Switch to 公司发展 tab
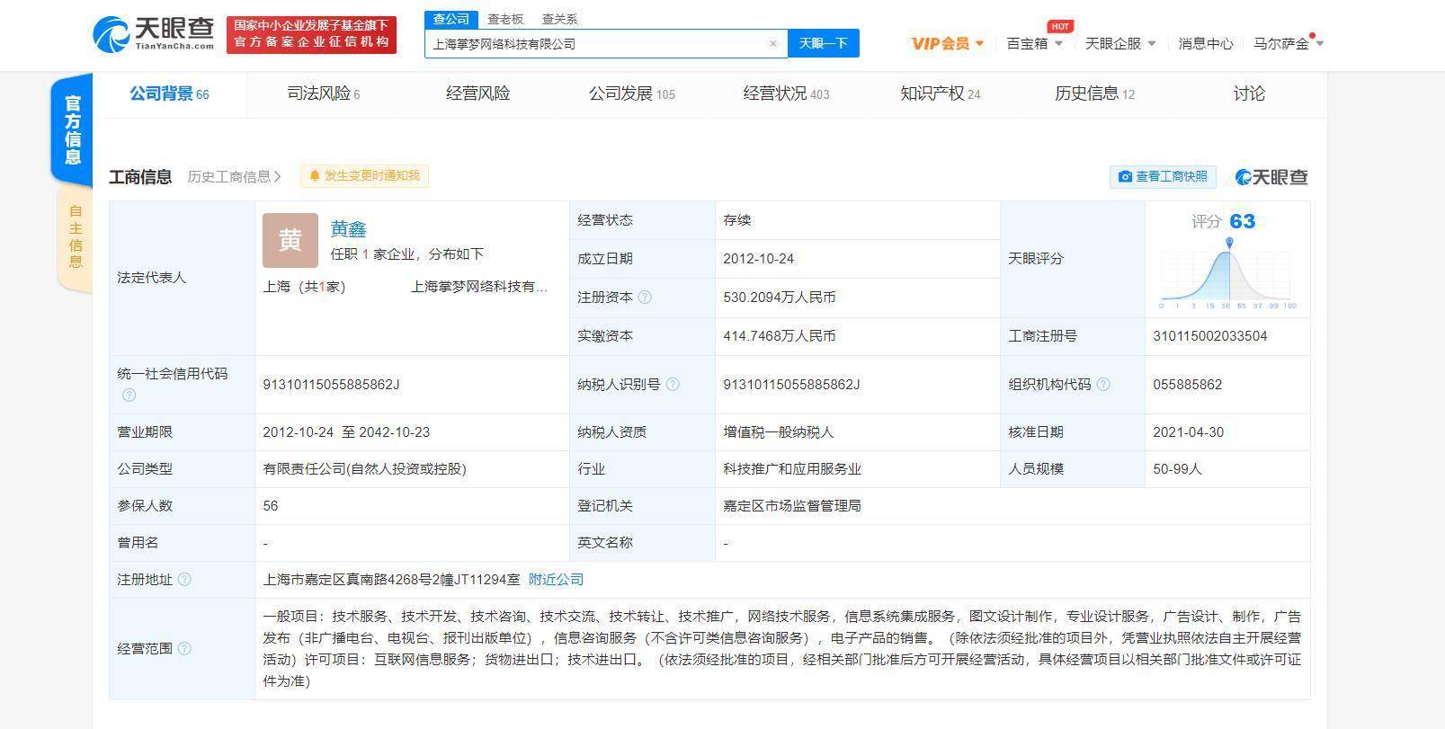Image resolution: width=1445 pixels, height=729 pixels. tap(631, 93)
